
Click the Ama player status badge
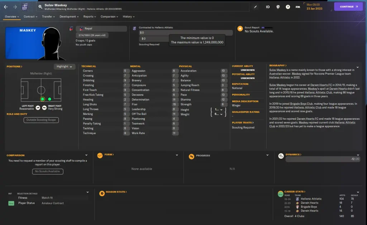[11, 204]
